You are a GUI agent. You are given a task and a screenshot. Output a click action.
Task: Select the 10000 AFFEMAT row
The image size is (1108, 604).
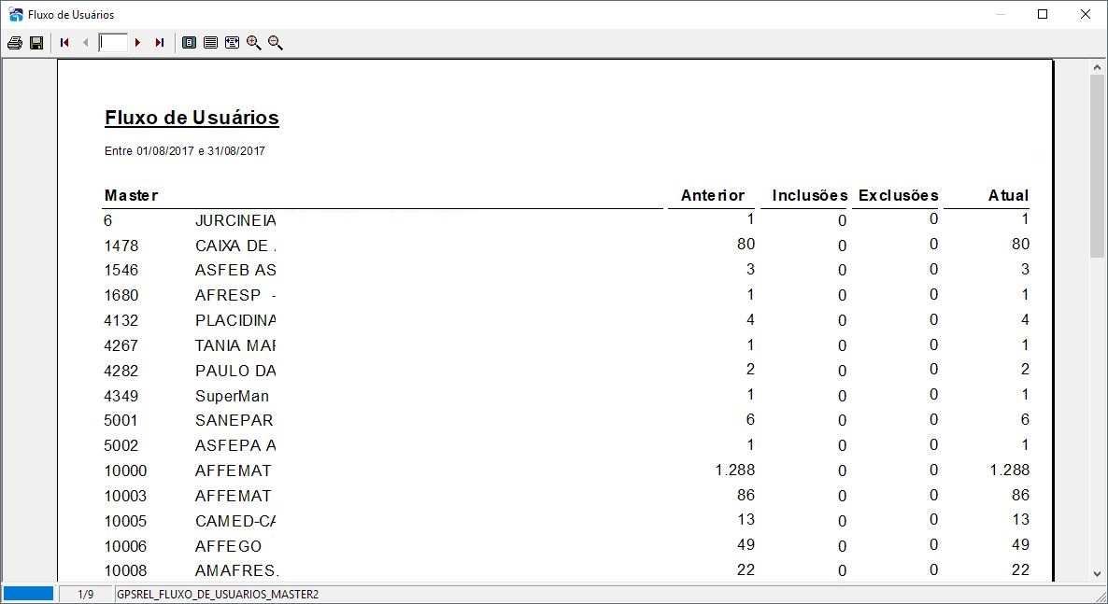click(567, 471)
